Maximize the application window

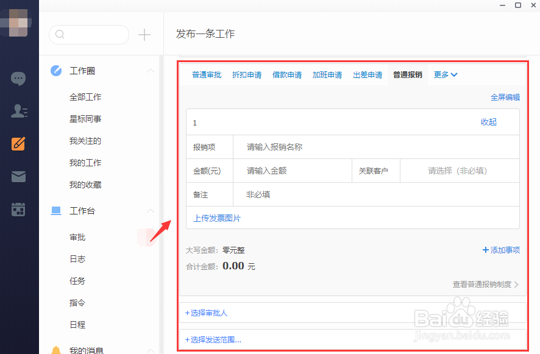[x=518, y=5]
